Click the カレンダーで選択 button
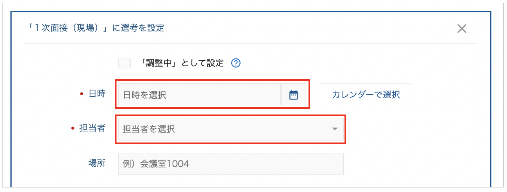Image resolution: width=507 pixels, height=192 pixels. 366,95
